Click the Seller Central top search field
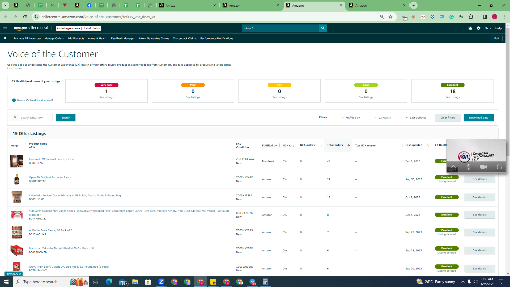This screenshot has height=287, width=510. [280, 28]
